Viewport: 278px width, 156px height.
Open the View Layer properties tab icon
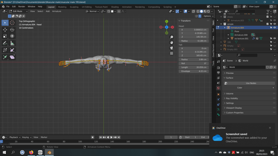pyautogui.click(x=218, y=78)
